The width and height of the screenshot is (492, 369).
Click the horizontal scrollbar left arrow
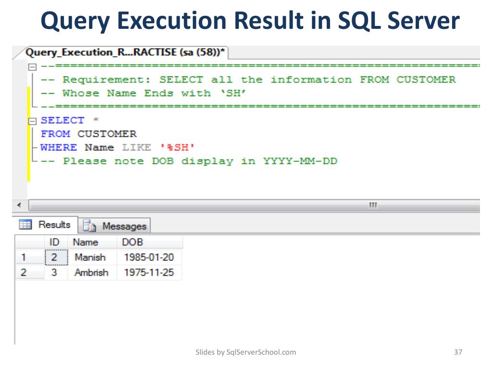point(19,205)
